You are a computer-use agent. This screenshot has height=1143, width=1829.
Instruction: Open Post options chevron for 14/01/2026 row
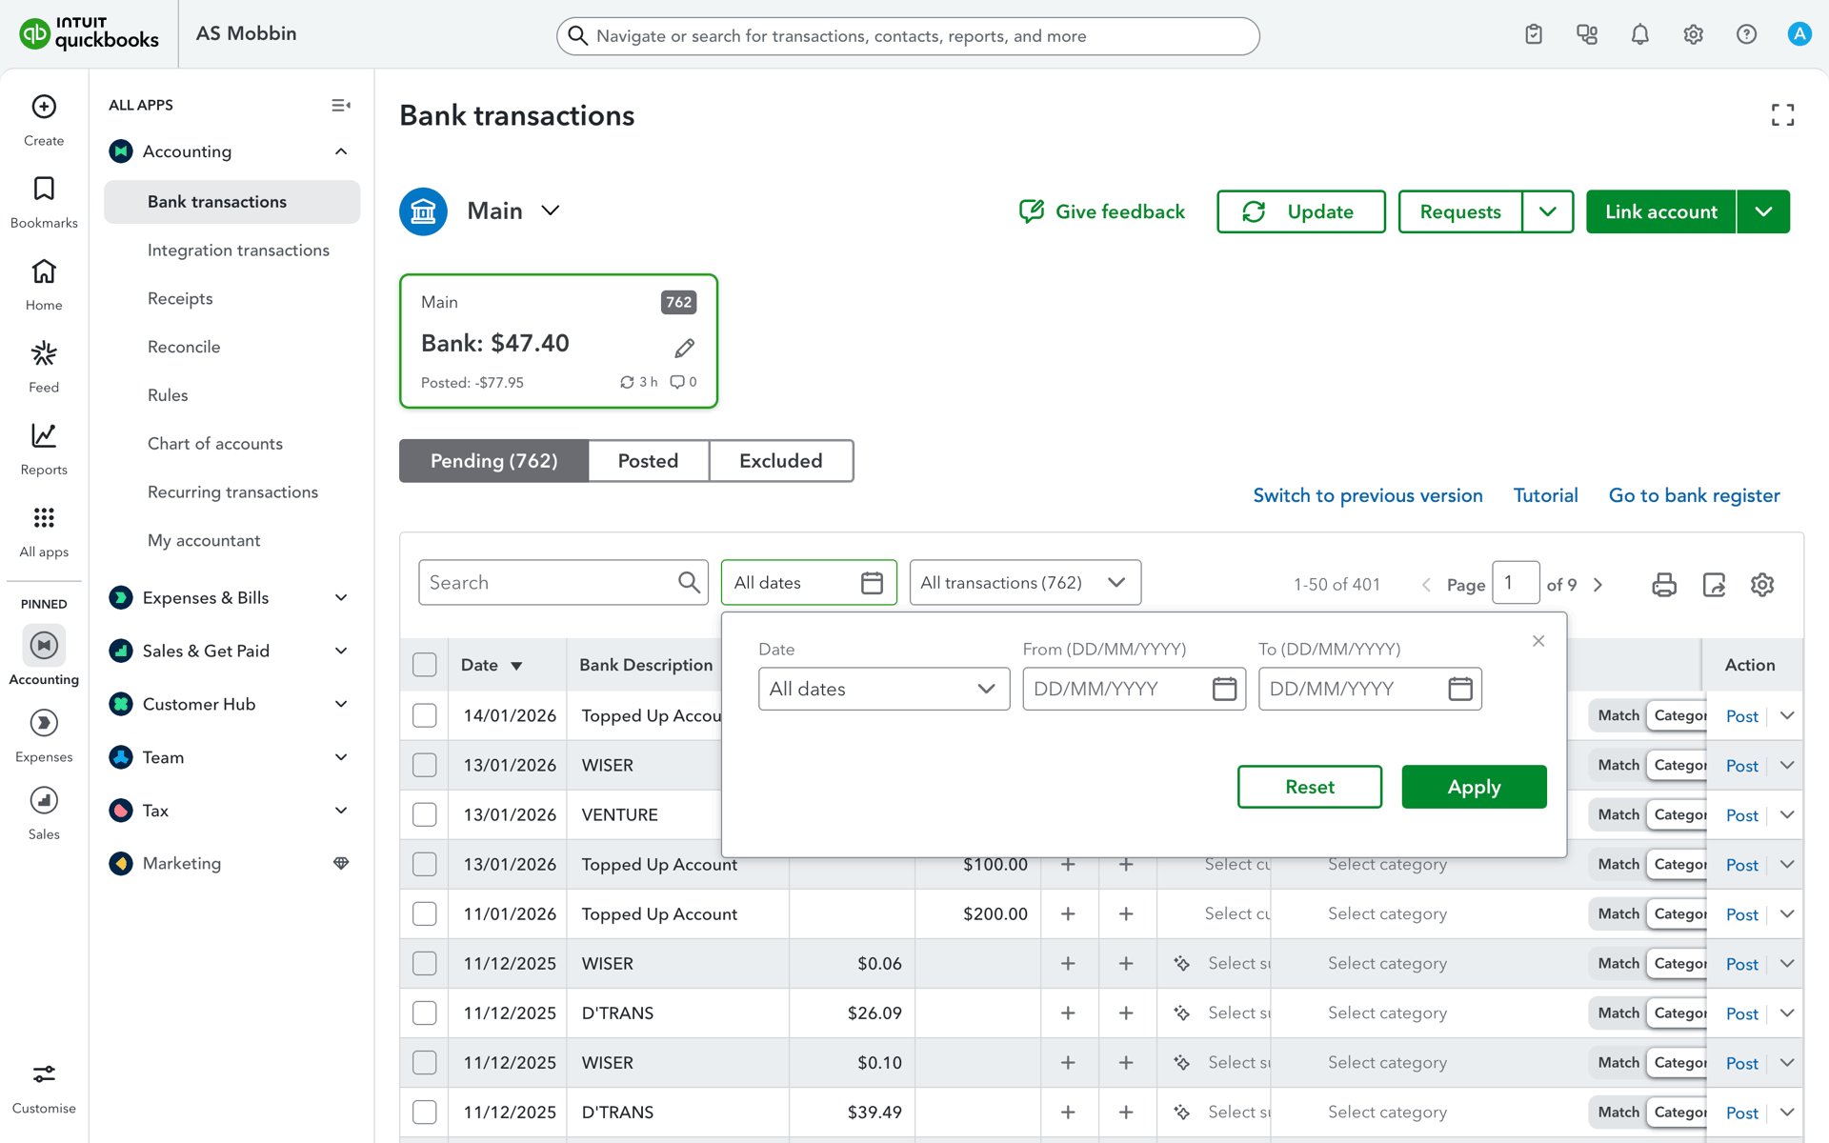pos(1787,715)
